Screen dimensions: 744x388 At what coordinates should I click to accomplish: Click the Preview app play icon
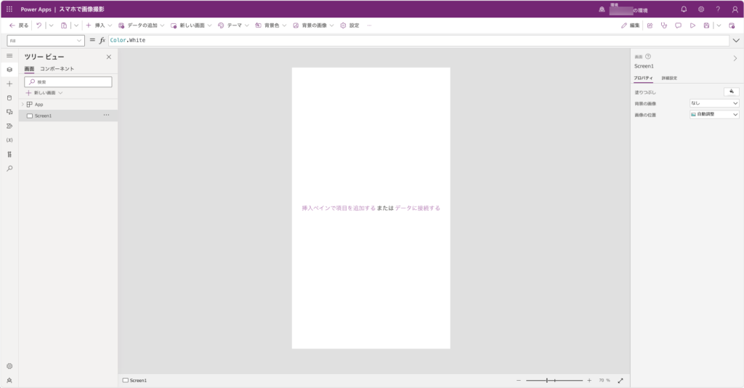click(x=692, y=25)
